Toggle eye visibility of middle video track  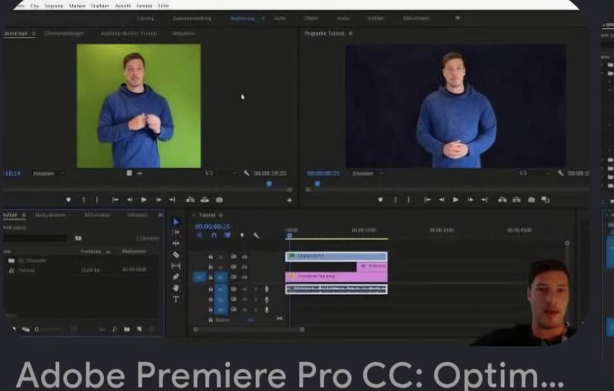(x=245, y=267)
